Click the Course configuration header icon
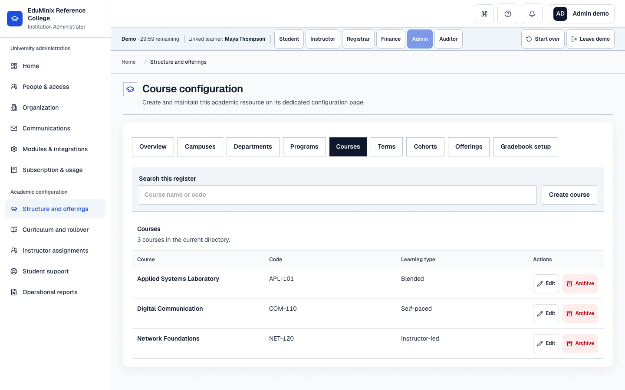Screen dimensions: 625x390 tap(130, 89)
